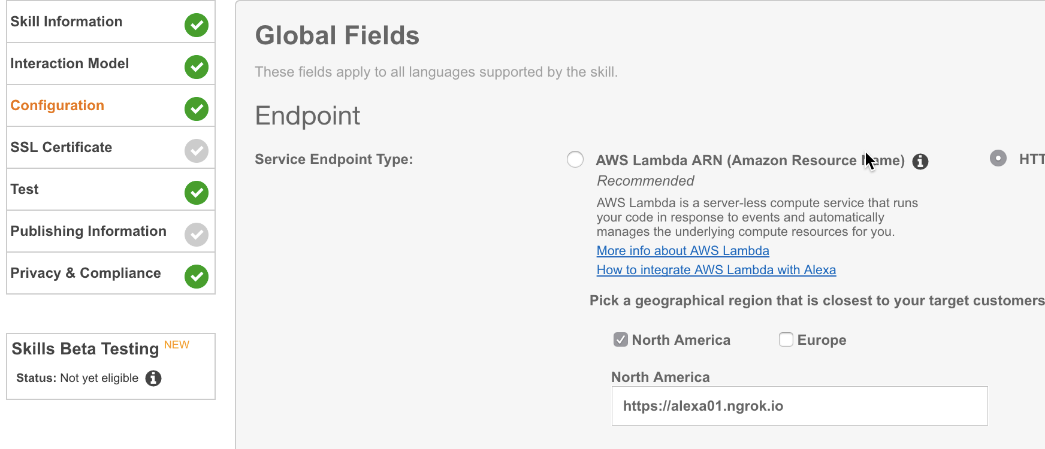Select the HTTPS endpoint radio button
Screen dimensions: 1045x449
pos(998,158)
